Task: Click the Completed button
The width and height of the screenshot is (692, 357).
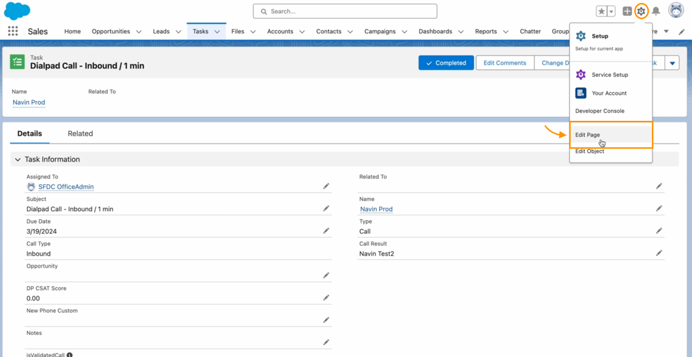Action: pyautogui.click(x=446, y=63)
